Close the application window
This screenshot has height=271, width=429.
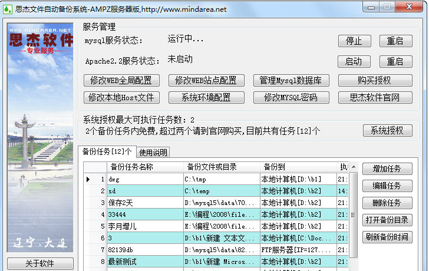(409, 6)
